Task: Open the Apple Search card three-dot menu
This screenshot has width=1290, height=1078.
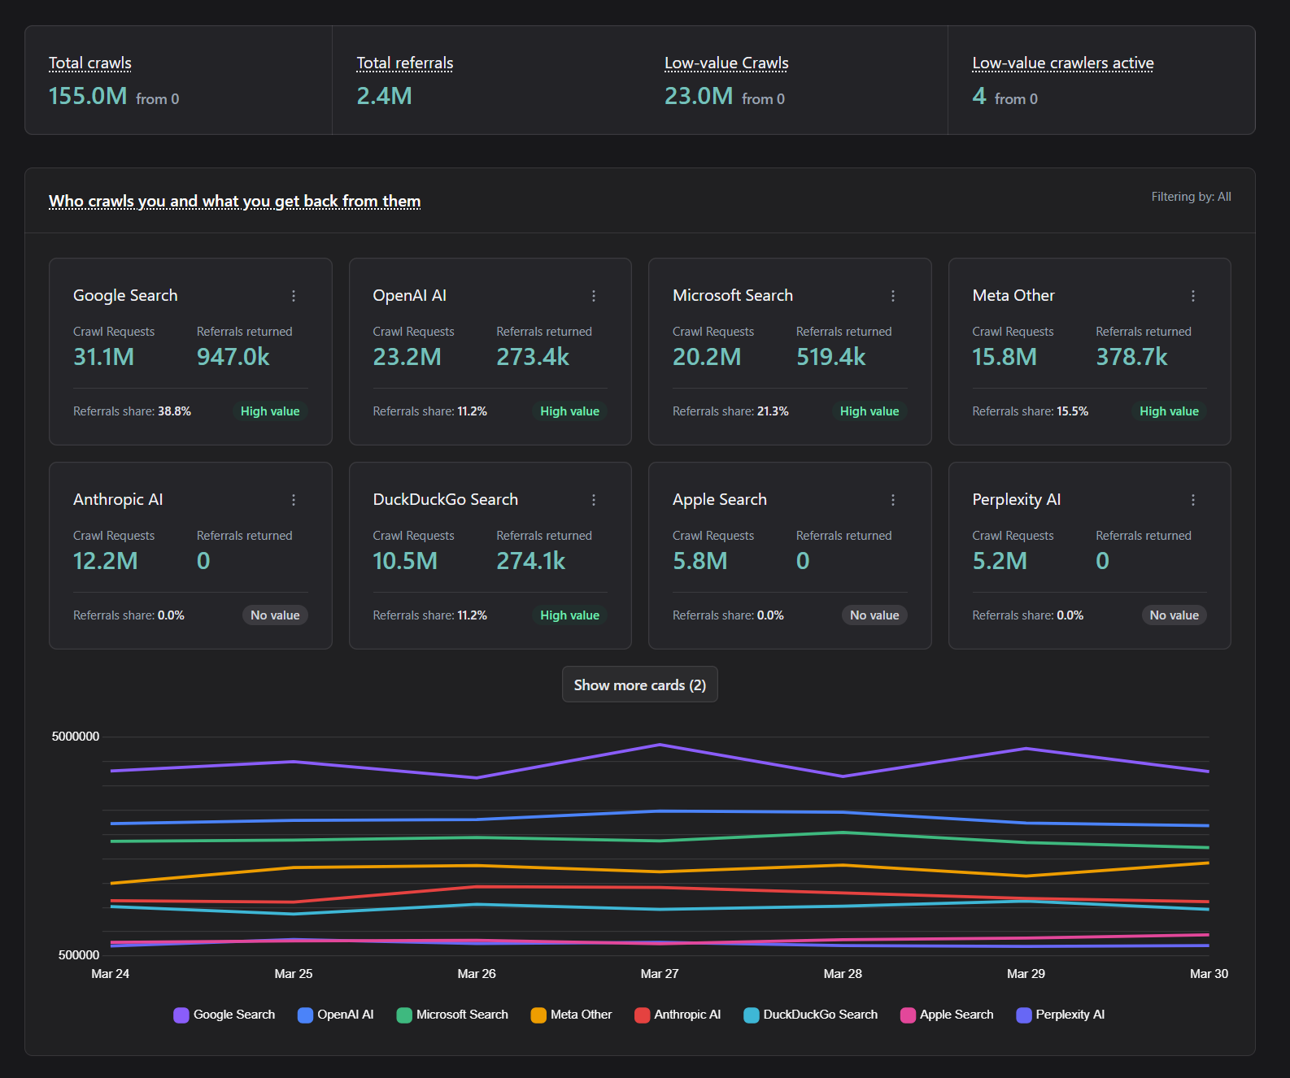Action: [x=893, y=500]
